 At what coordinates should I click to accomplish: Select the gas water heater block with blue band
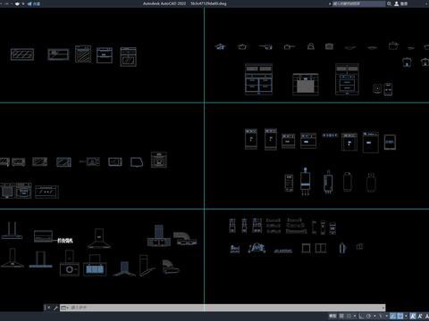pyautogui.click(x=305, y=181)
